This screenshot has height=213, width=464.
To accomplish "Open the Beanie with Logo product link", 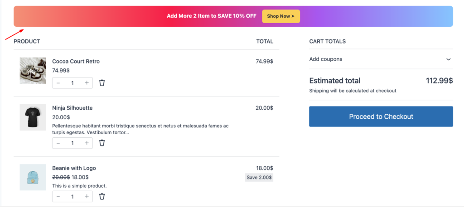I will click(x=74, y=168).
